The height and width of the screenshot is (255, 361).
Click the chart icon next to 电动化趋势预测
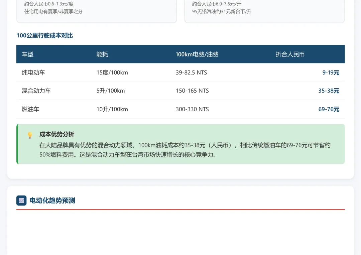click(x=21, y=201)
